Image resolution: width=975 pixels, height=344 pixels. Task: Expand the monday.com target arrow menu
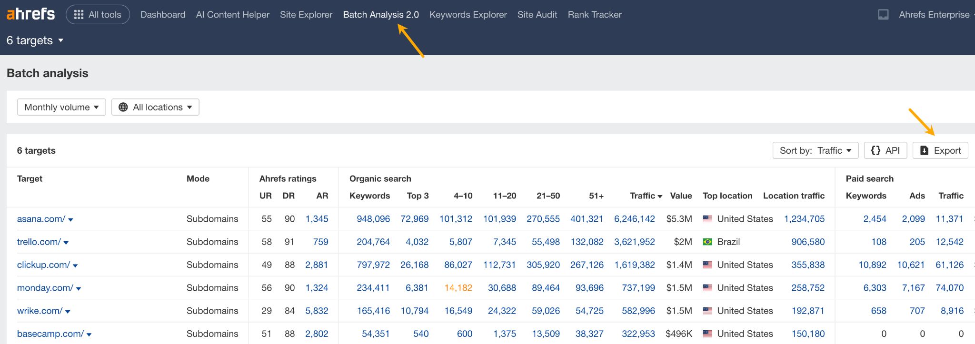tap(79, 289)
